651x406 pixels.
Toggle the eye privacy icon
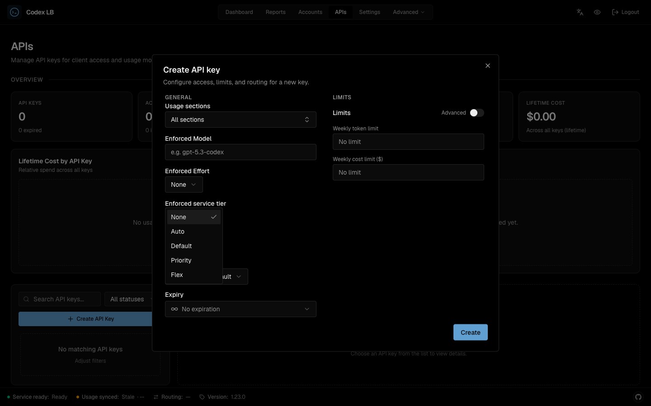click(x=597, y=12)
